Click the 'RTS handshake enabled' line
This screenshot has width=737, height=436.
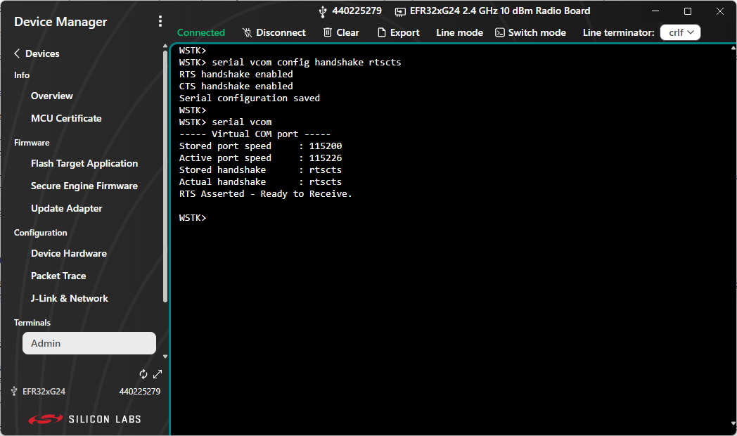pyautogui.click(x=236, y=75)
